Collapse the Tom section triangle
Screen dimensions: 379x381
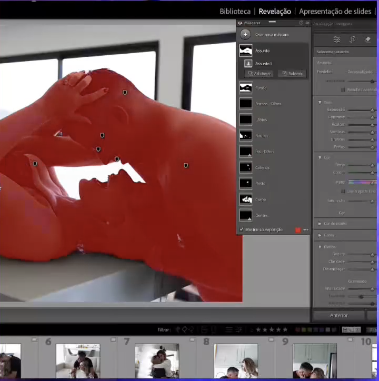tap(320, 103)
